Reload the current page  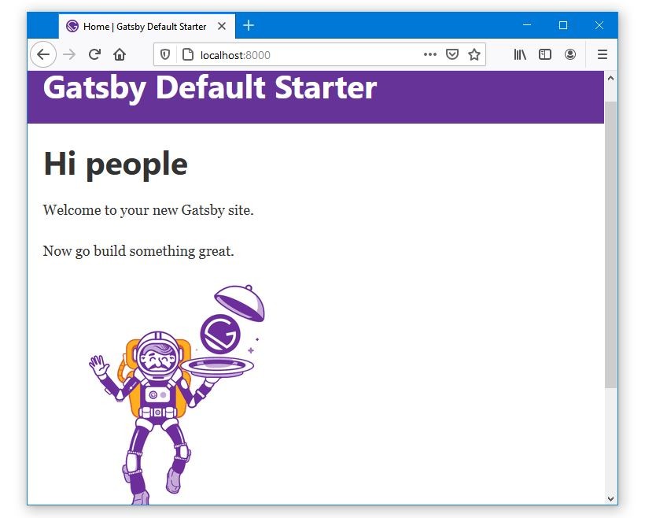point(94,54)
